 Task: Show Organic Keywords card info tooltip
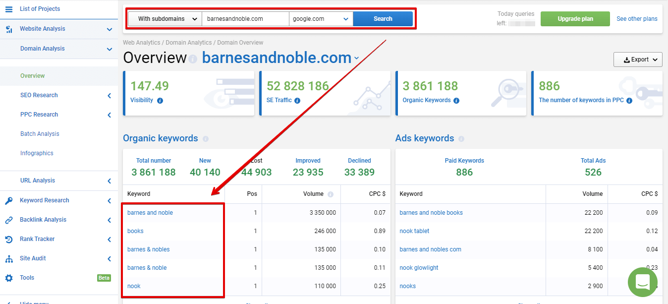456,101
